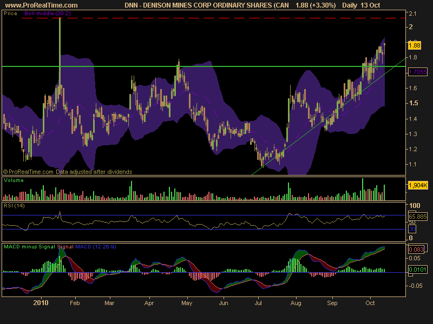
Task: Click the purple 1.7055 Bollinger value tag
Action: click(417, 72)
